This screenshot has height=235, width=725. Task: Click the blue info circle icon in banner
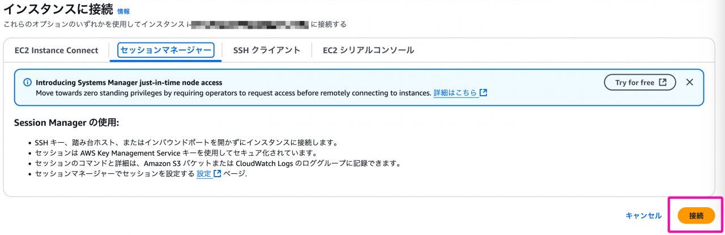click(x=27, y=83)
